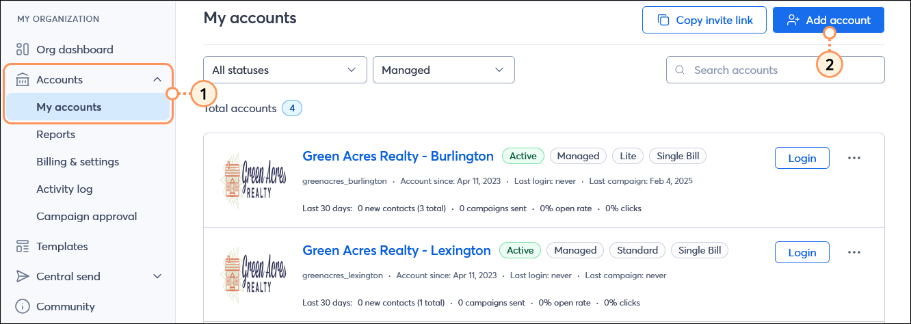The width and height of the screenshot is (911, 324).
Task: Click the Managed tag on Lexington row
Action: [575, 250]
